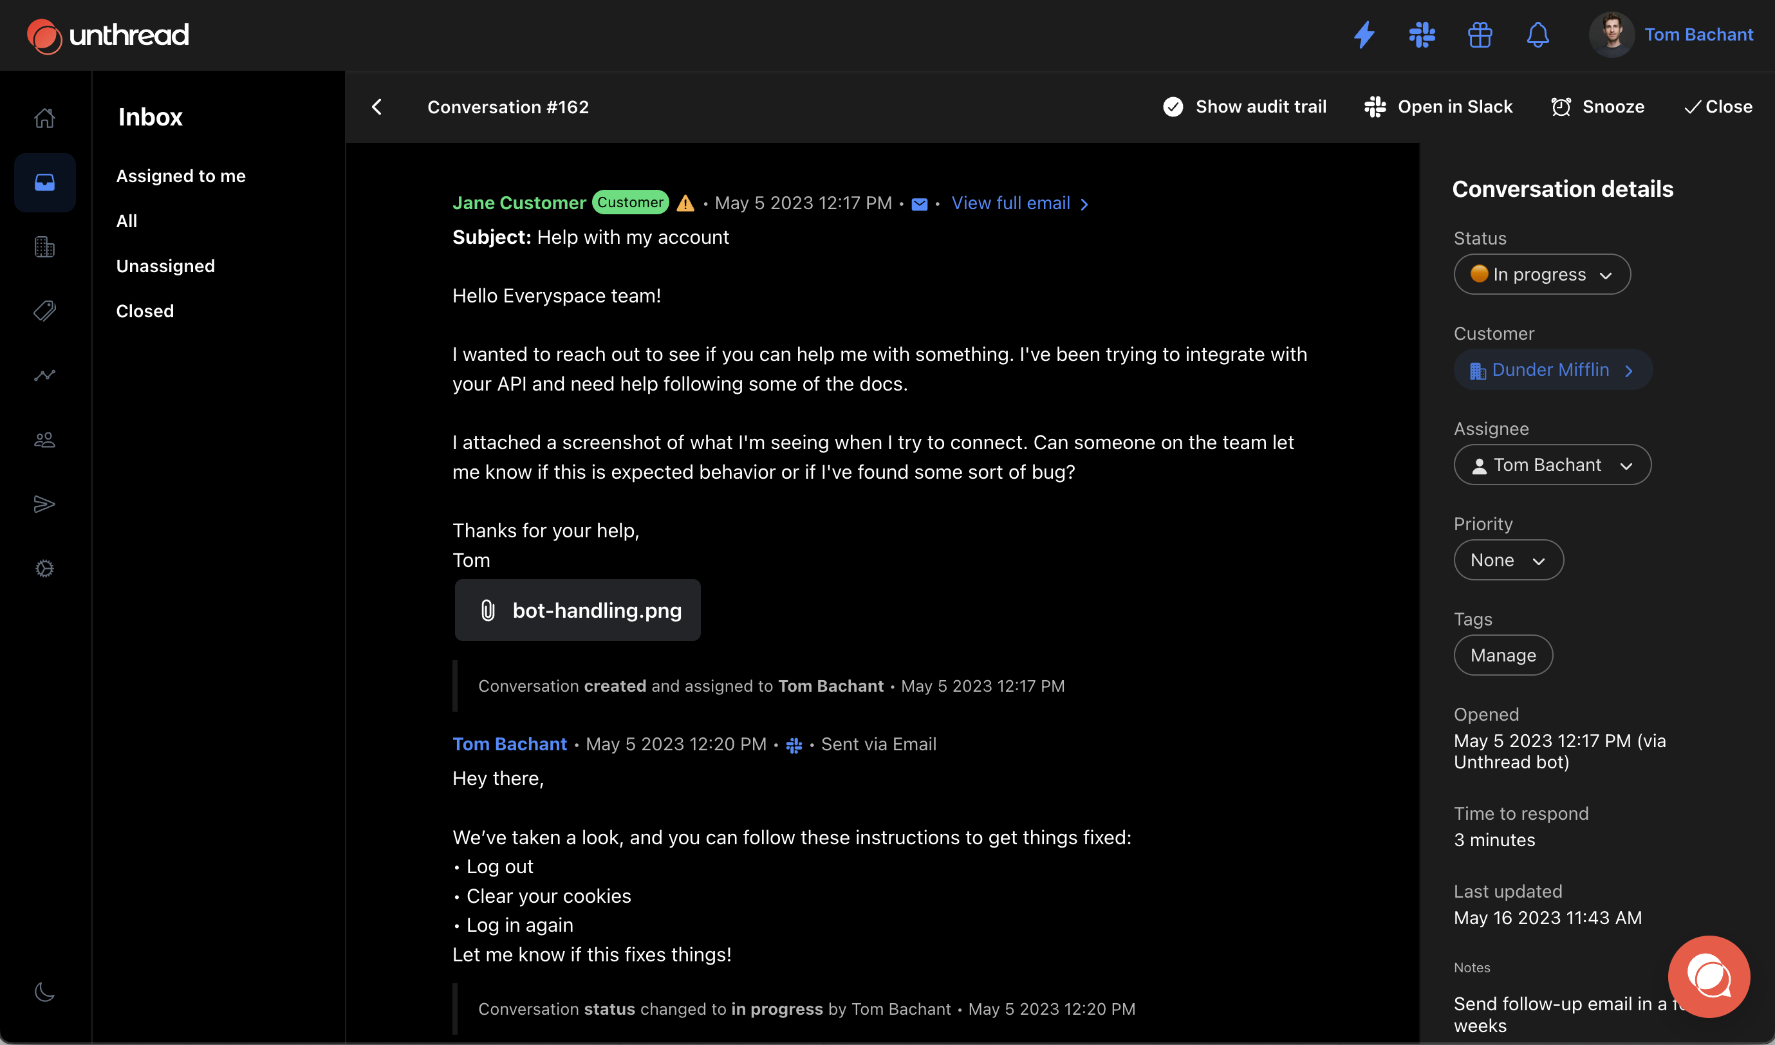Click Dunder Mifflin building icon
The height and width of the screenshot is (1045, 1775).
point(1478,371)
